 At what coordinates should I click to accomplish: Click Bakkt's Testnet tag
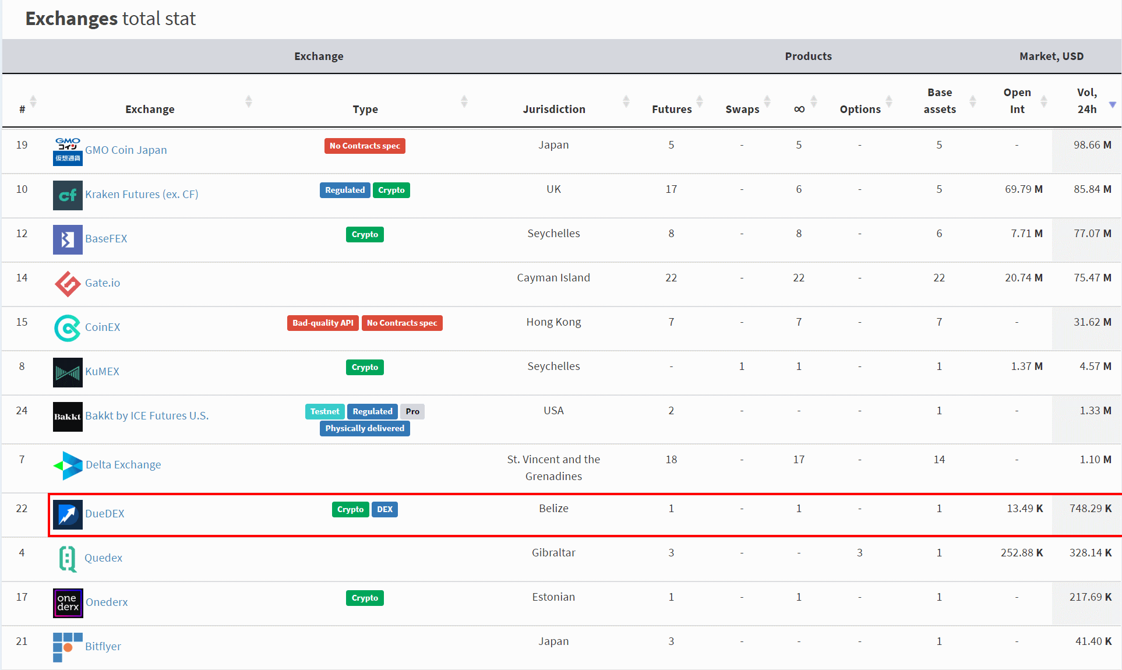click(325, 411)
